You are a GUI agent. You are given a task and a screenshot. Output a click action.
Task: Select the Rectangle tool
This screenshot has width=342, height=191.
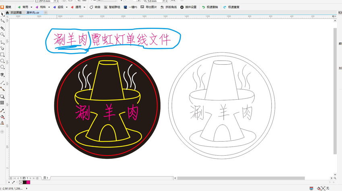[2, 55]
